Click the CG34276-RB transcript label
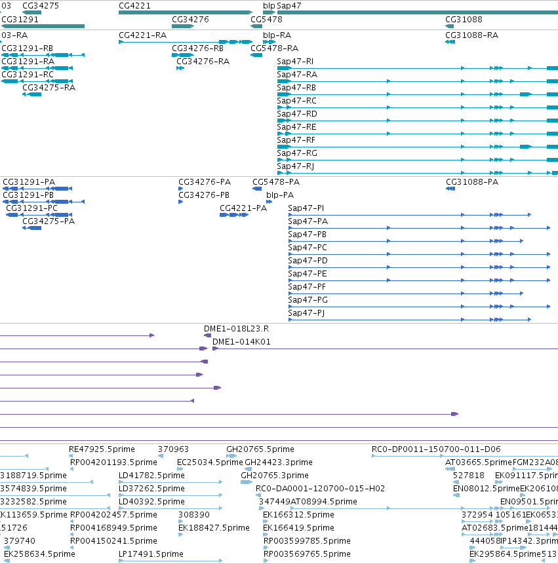Viewport: 558px width, 564px height. pos(197,48)
